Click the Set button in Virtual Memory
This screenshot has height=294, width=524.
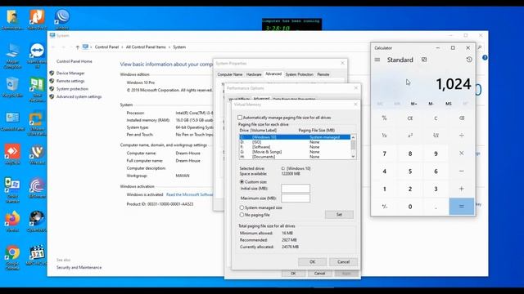coord(339,214)
